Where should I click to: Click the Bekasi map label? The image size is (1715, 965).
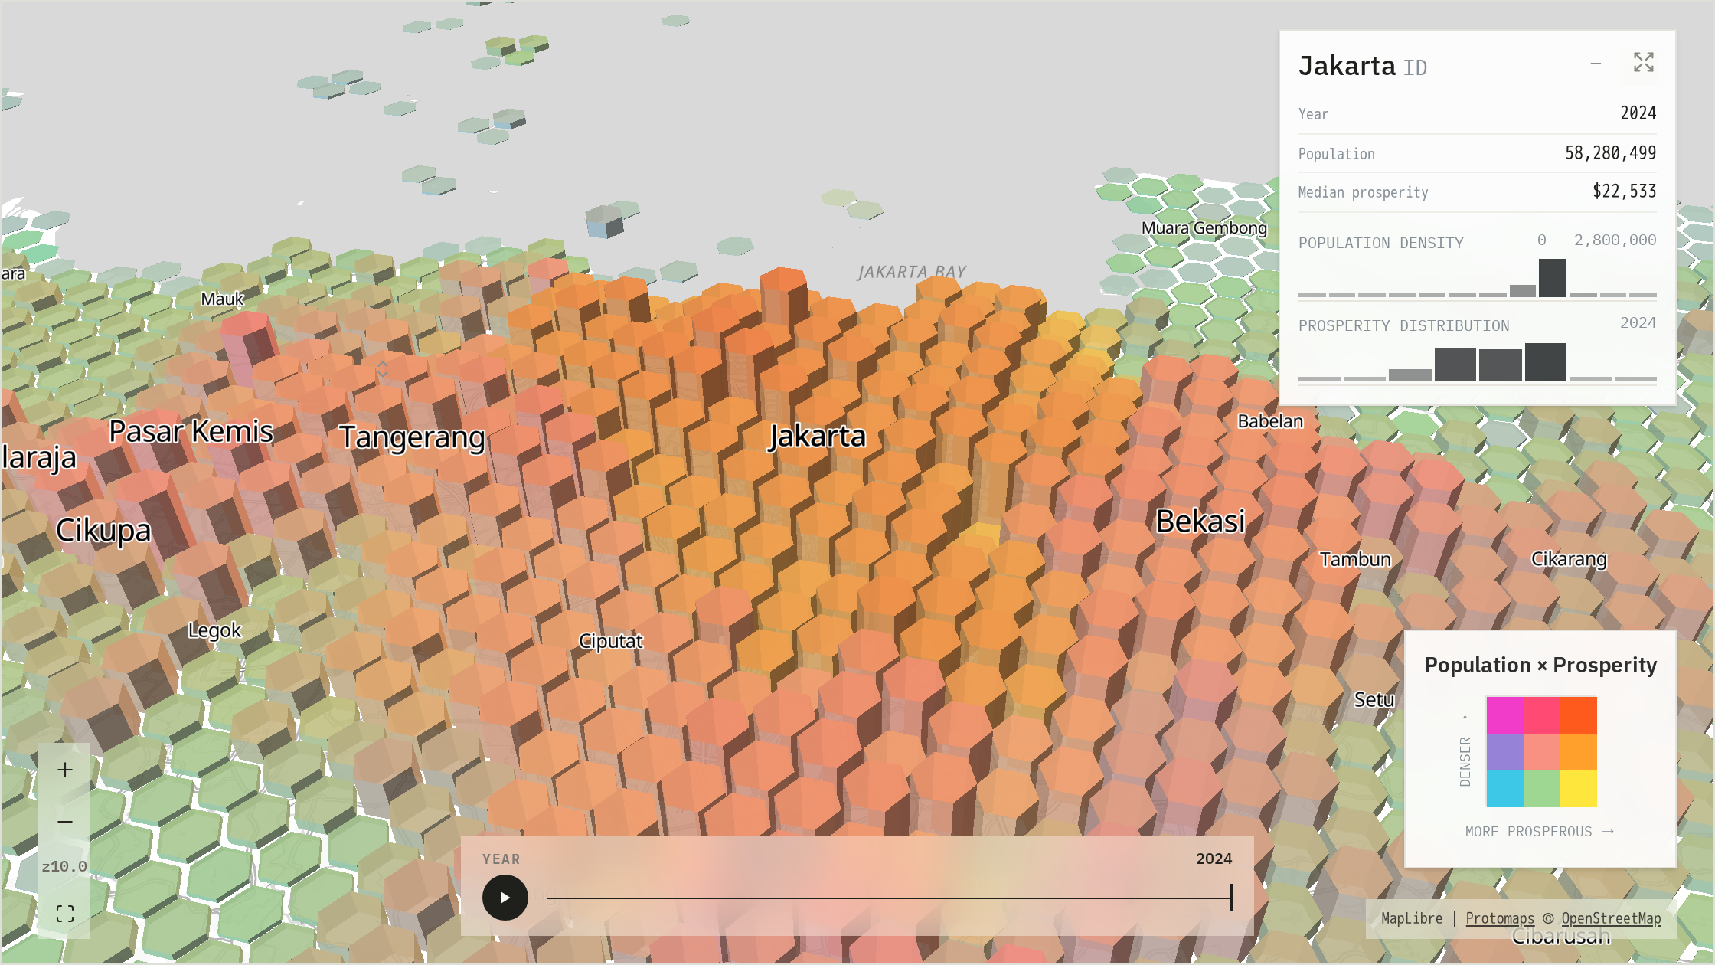tap(1200, 522)
